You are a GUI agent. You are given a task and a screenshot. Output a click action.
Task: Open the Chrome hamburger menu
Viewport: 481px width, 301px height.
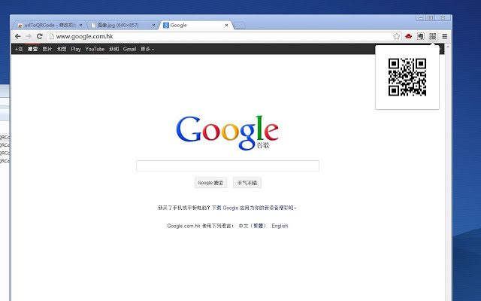[x=444, y=37]
